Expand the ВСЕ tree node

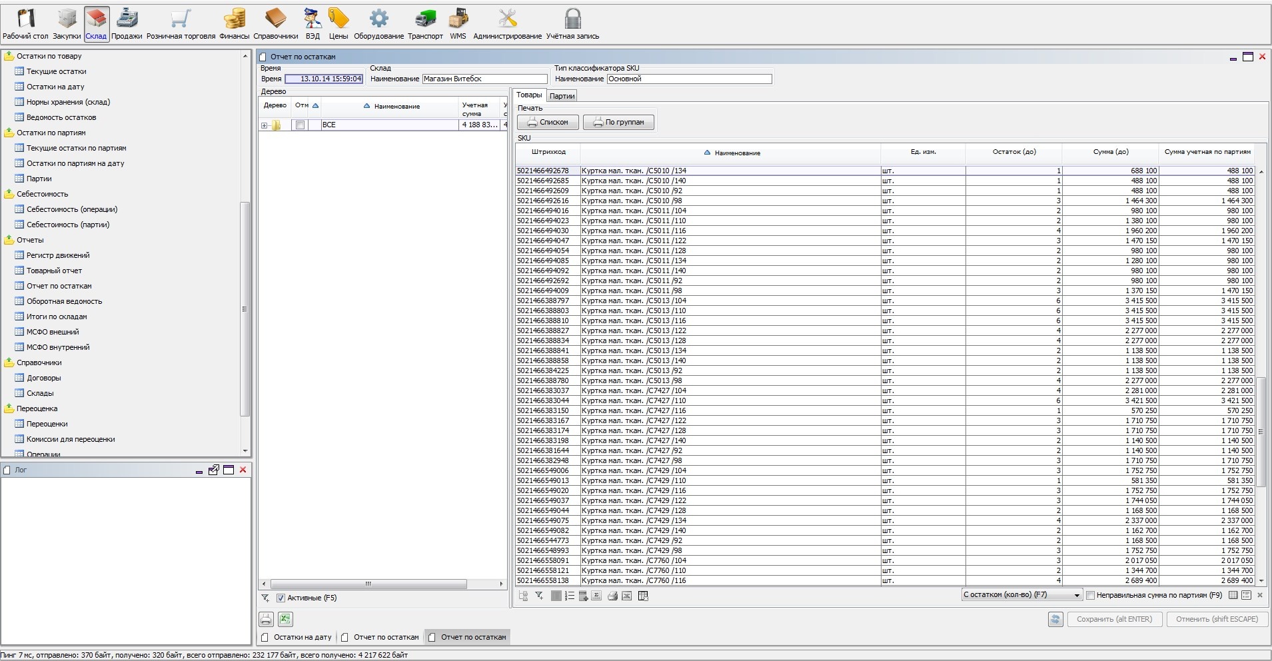(x=265, y=125)
